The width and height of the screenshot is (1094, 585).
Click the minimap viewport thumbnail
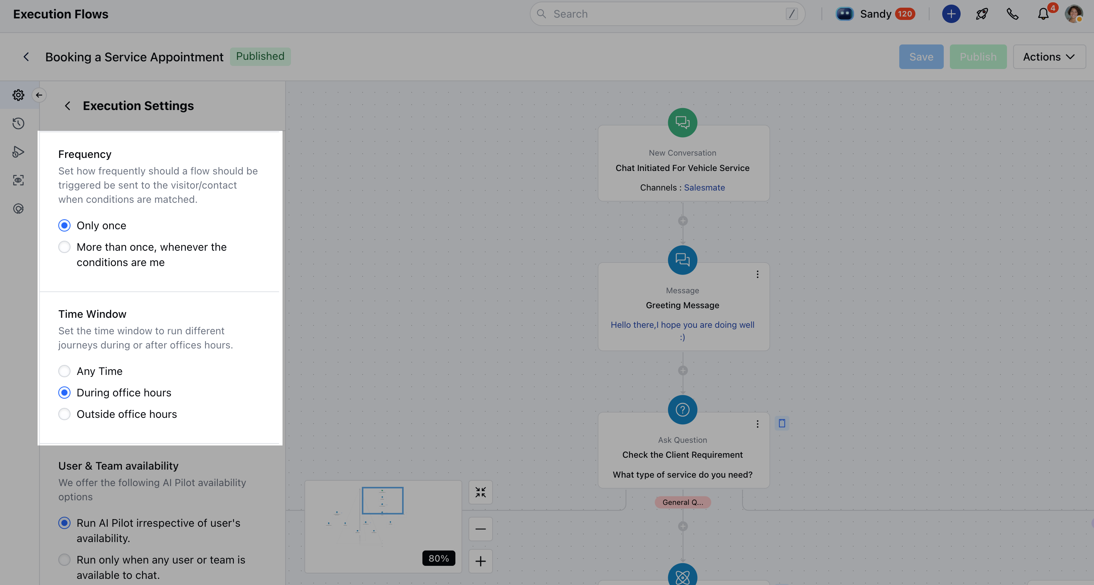382,500
